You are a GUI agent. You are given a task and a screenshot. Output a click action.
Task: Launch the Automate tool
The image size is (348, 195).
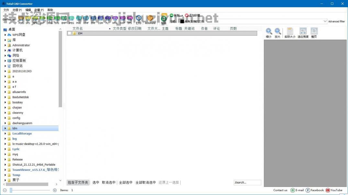click(x=150, y=20)
